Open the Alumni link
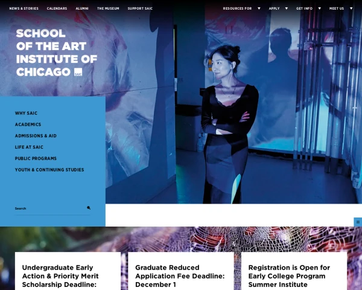 [82, 8]
